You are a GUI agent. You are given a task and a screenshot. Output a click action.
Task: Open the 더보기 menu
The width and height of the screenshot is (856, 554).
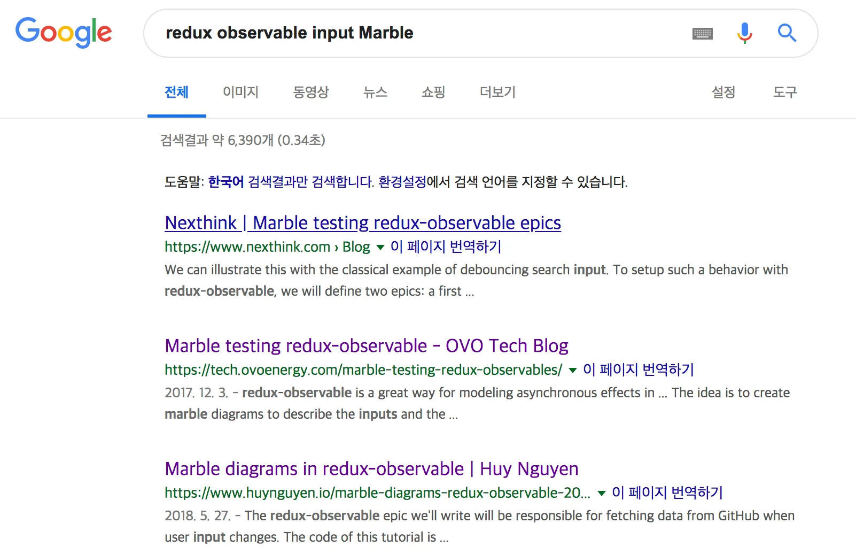click(497, 92)
